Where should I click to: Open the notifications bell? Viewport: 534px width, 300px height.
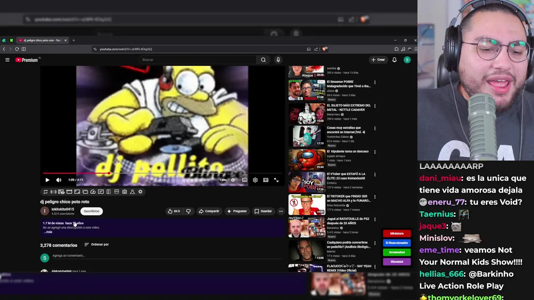click(x=394, y=60)
